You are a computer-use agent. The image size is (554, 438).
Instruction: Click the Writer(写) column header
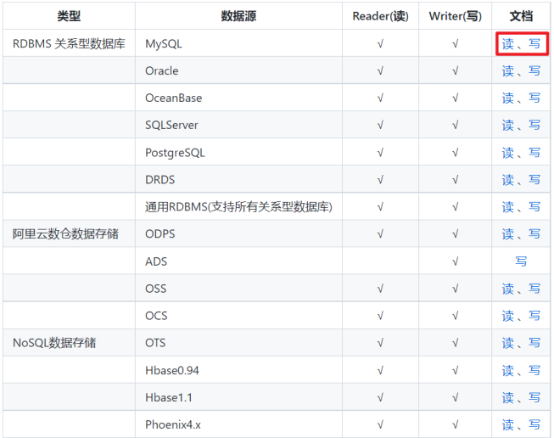pyautogui.click(x=455, y=16)
